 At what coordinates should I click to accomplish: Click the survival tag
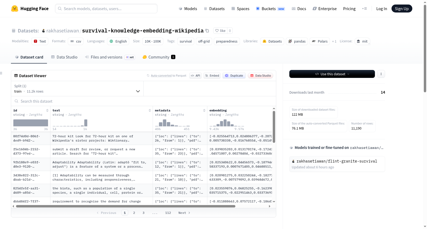coord(186,41)
